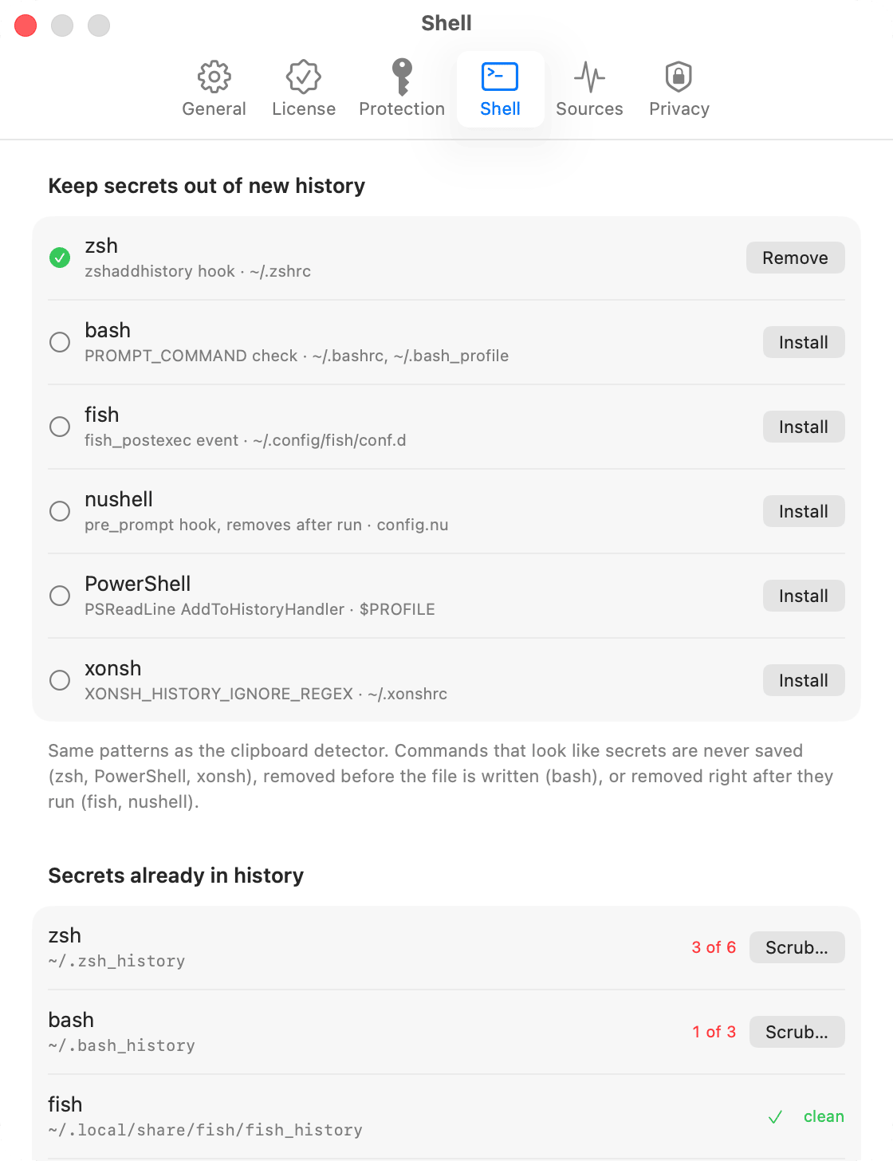The height and width of the screenshot is (1161, 893).
Task: Remove the zsh history hook
Action: (x=795, y=258)
